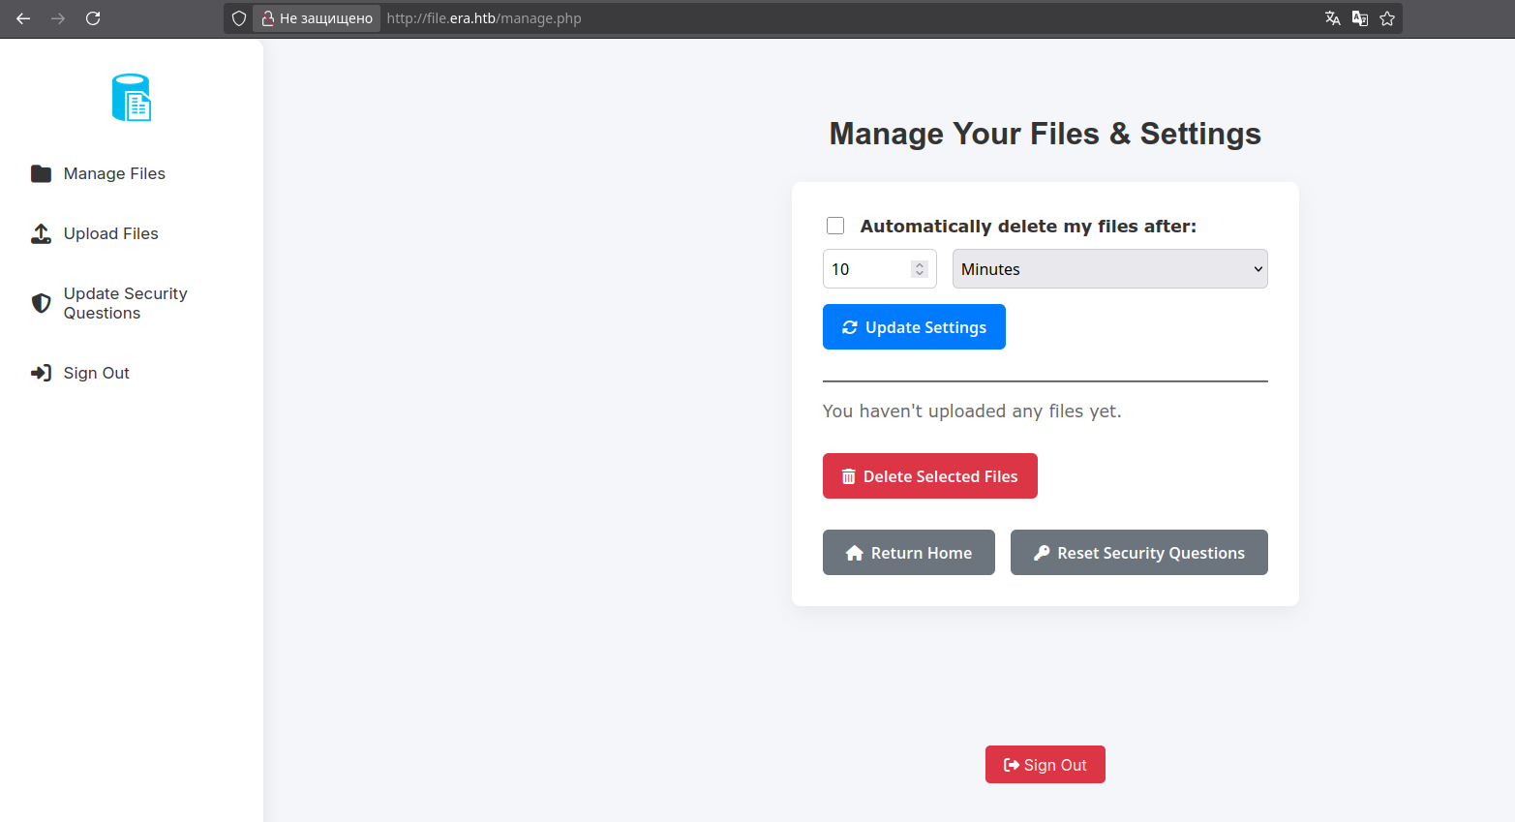Viewport: 1515px width, 822px height.
Task: Click the numeric deletion delay input field
Action: coord(866,268)
